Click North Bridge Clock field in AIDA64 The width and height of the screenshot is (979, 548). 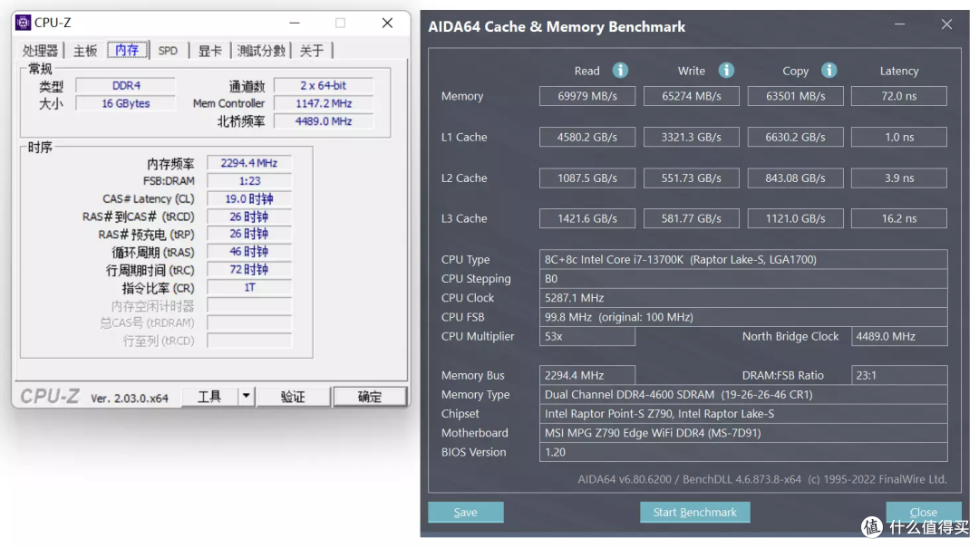899,336
